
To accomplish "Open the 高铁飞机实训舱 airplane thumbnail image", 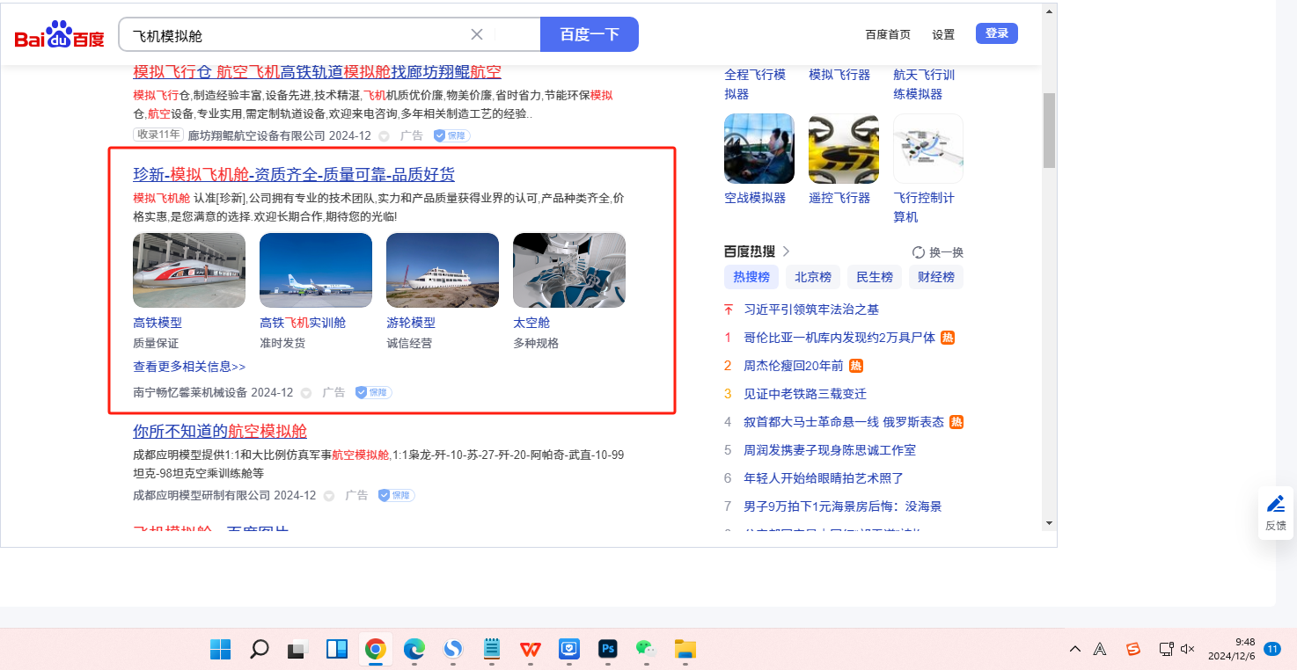I will (x=316, y=270).
